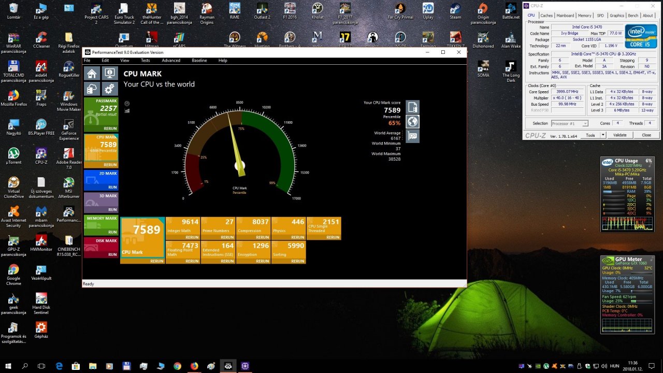The height and width of the screenshot is (373, 663).
Task: Click the CPU-Z taskbar icon
Action: (x=245, y=366)
